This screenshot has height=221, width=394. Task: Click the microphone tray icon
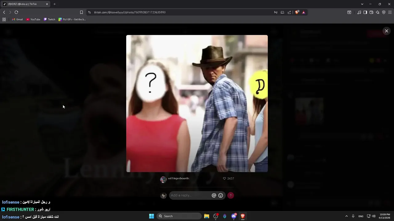[x=353, y=216]
